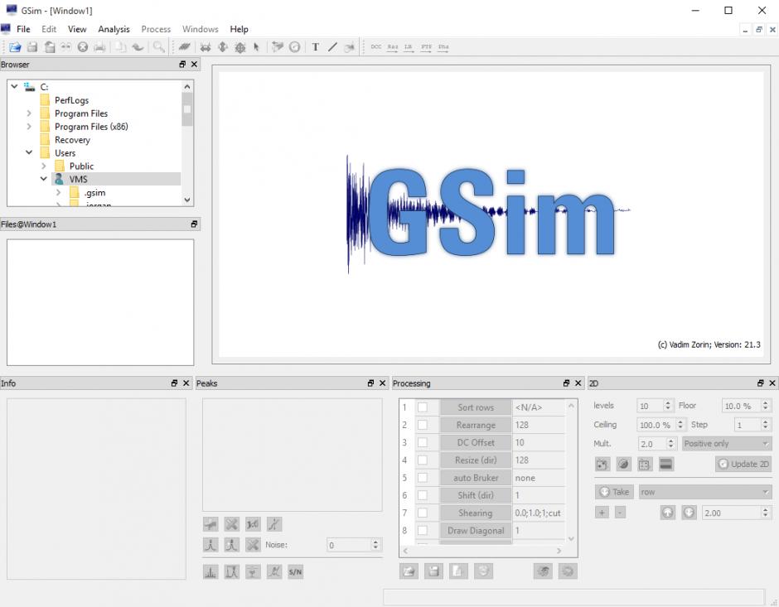Click the four-way fit-all toolbar icon
Image resolution: width=779 pixels, height=607 pixels.
click(240, 47)
